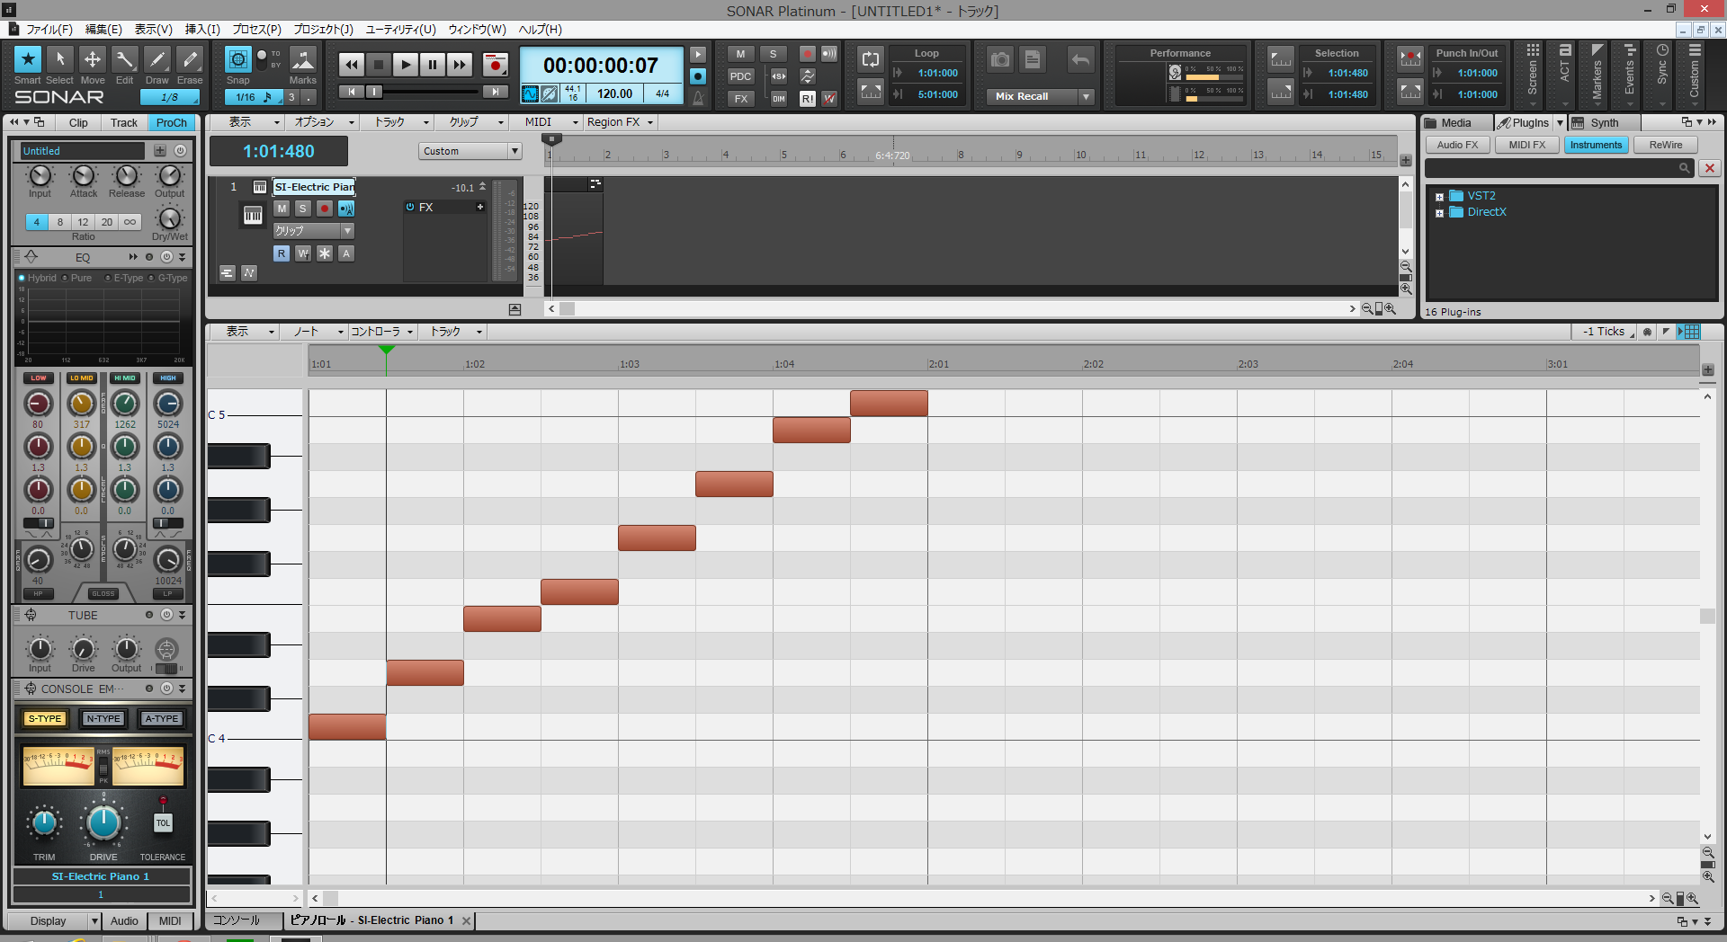Clear plugin search with red X
This screenshot has height=942, width=1727.
pyautogui.click(x=1710, y=168)
